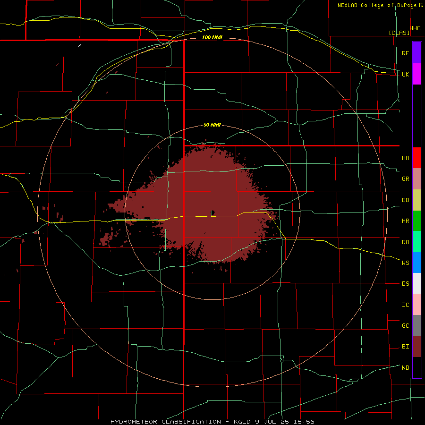Click the GC gray legend swatch
The height and width of the screenshot is (425, 425).
tap(417, 325)
